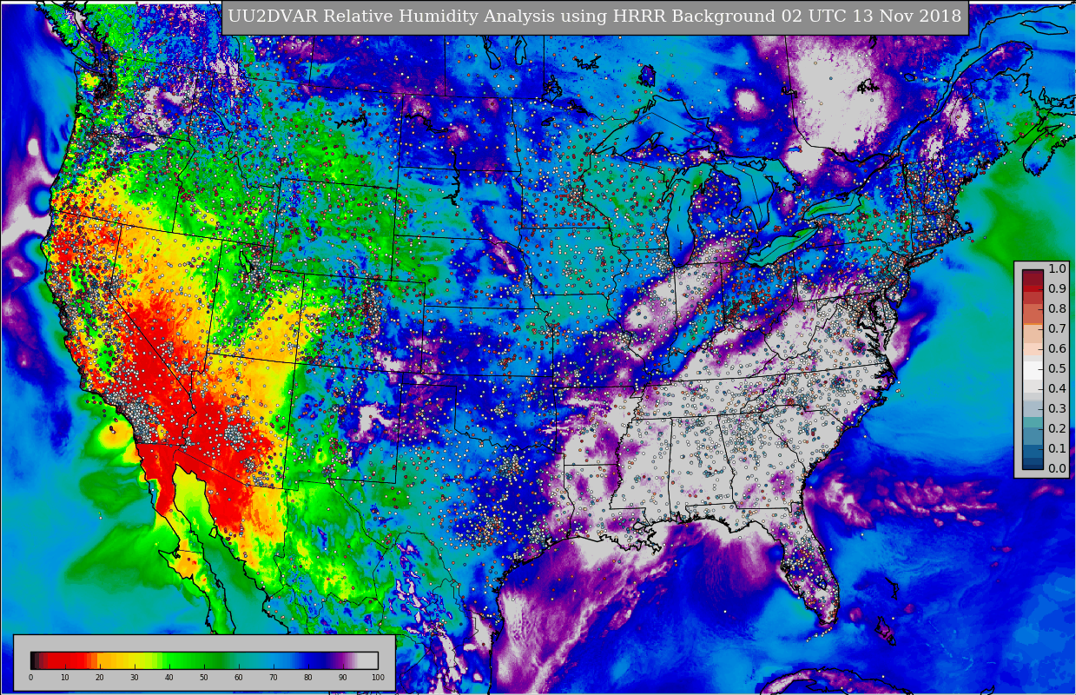This screenshot has height=695, width=1076.
Task: Click the 0.5 label on right color scale
Action: (1057, 368)
